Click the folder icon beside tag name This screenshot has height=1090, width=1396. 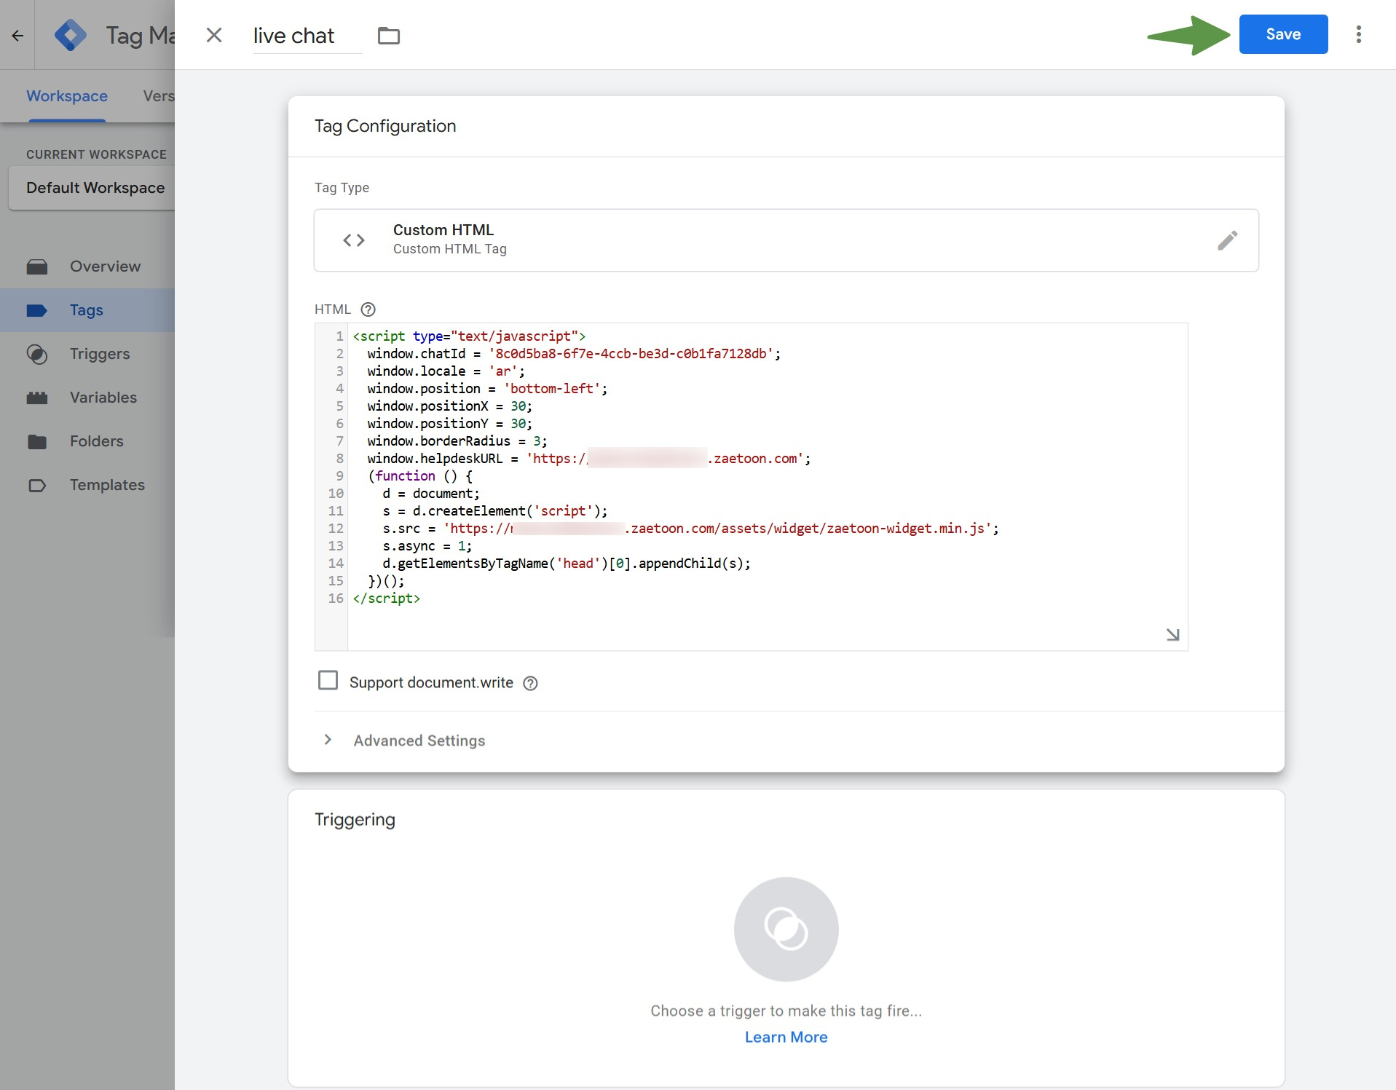[389, 35]
